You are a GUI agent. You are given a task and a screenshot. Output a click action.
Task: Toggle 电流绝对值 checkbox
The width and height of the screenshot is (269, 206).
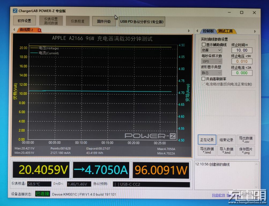tap(203, 84)
